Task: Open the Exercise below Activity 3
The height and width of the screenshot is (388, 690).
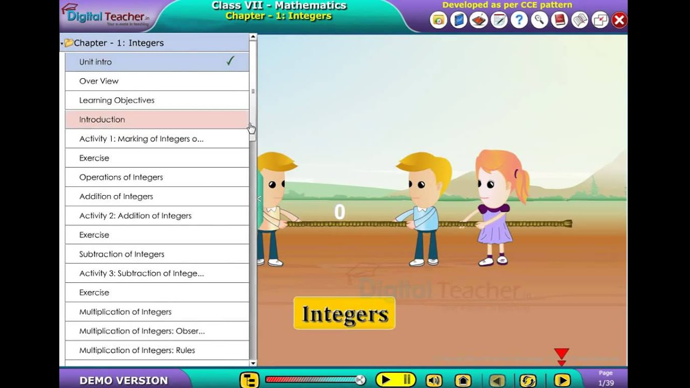Action: click(x=157, y=293)
